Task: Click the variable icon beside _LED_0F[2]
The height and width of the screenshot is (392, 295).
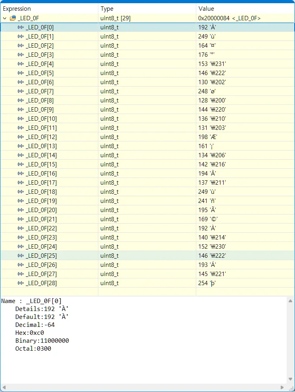Action: click(21, 46)
